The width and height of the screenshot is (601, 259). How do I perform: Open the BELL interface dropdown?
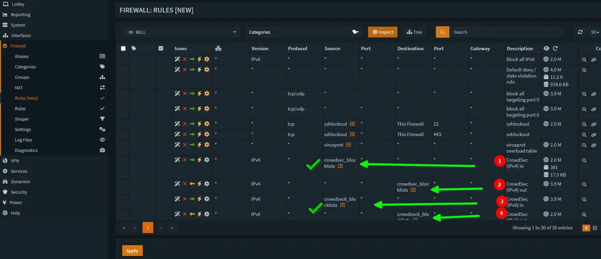click(181, 32)
